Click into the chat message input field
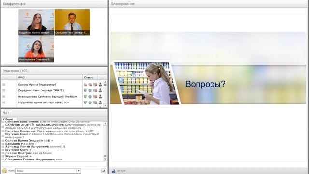This screenshot has height=174, width=309. (54, 164)
